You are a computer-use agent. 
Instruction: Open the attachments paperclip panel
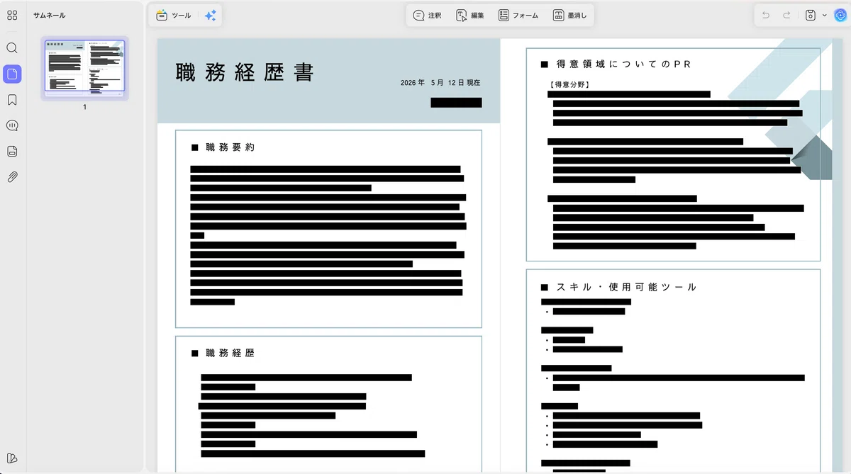pyautogui.click(x=12, y=177)
